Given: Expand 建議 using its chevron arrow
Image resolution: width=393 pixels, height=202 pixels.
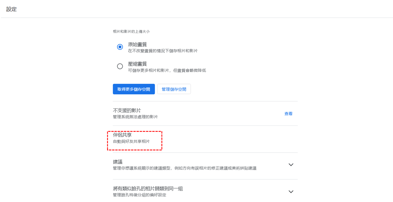Looking at the screenshot, I should click(x=291, y=165).
